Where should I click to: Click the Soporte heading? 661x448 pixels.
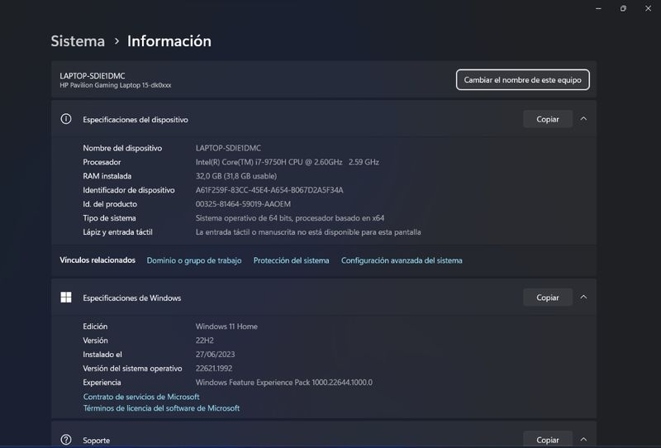[96, 440]
